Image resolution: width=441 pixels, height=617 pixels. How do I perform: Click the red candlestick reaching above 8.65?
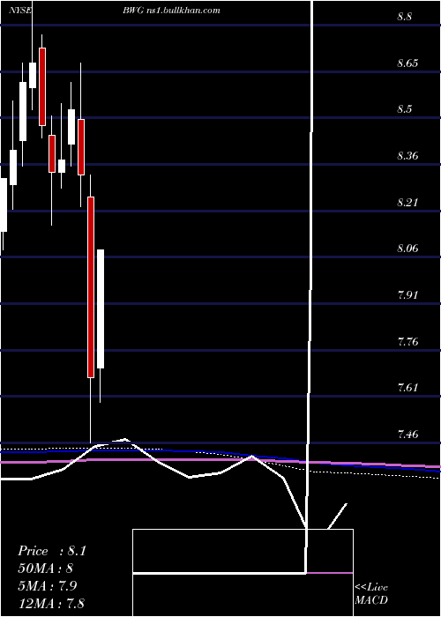42,86
